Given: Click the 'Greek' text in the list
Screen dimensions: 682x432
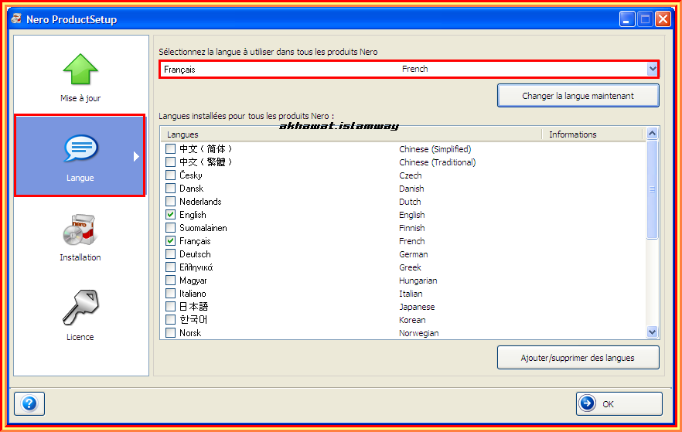Looking at the screenshot, I should pyautogui.click(x=410, y=267).
